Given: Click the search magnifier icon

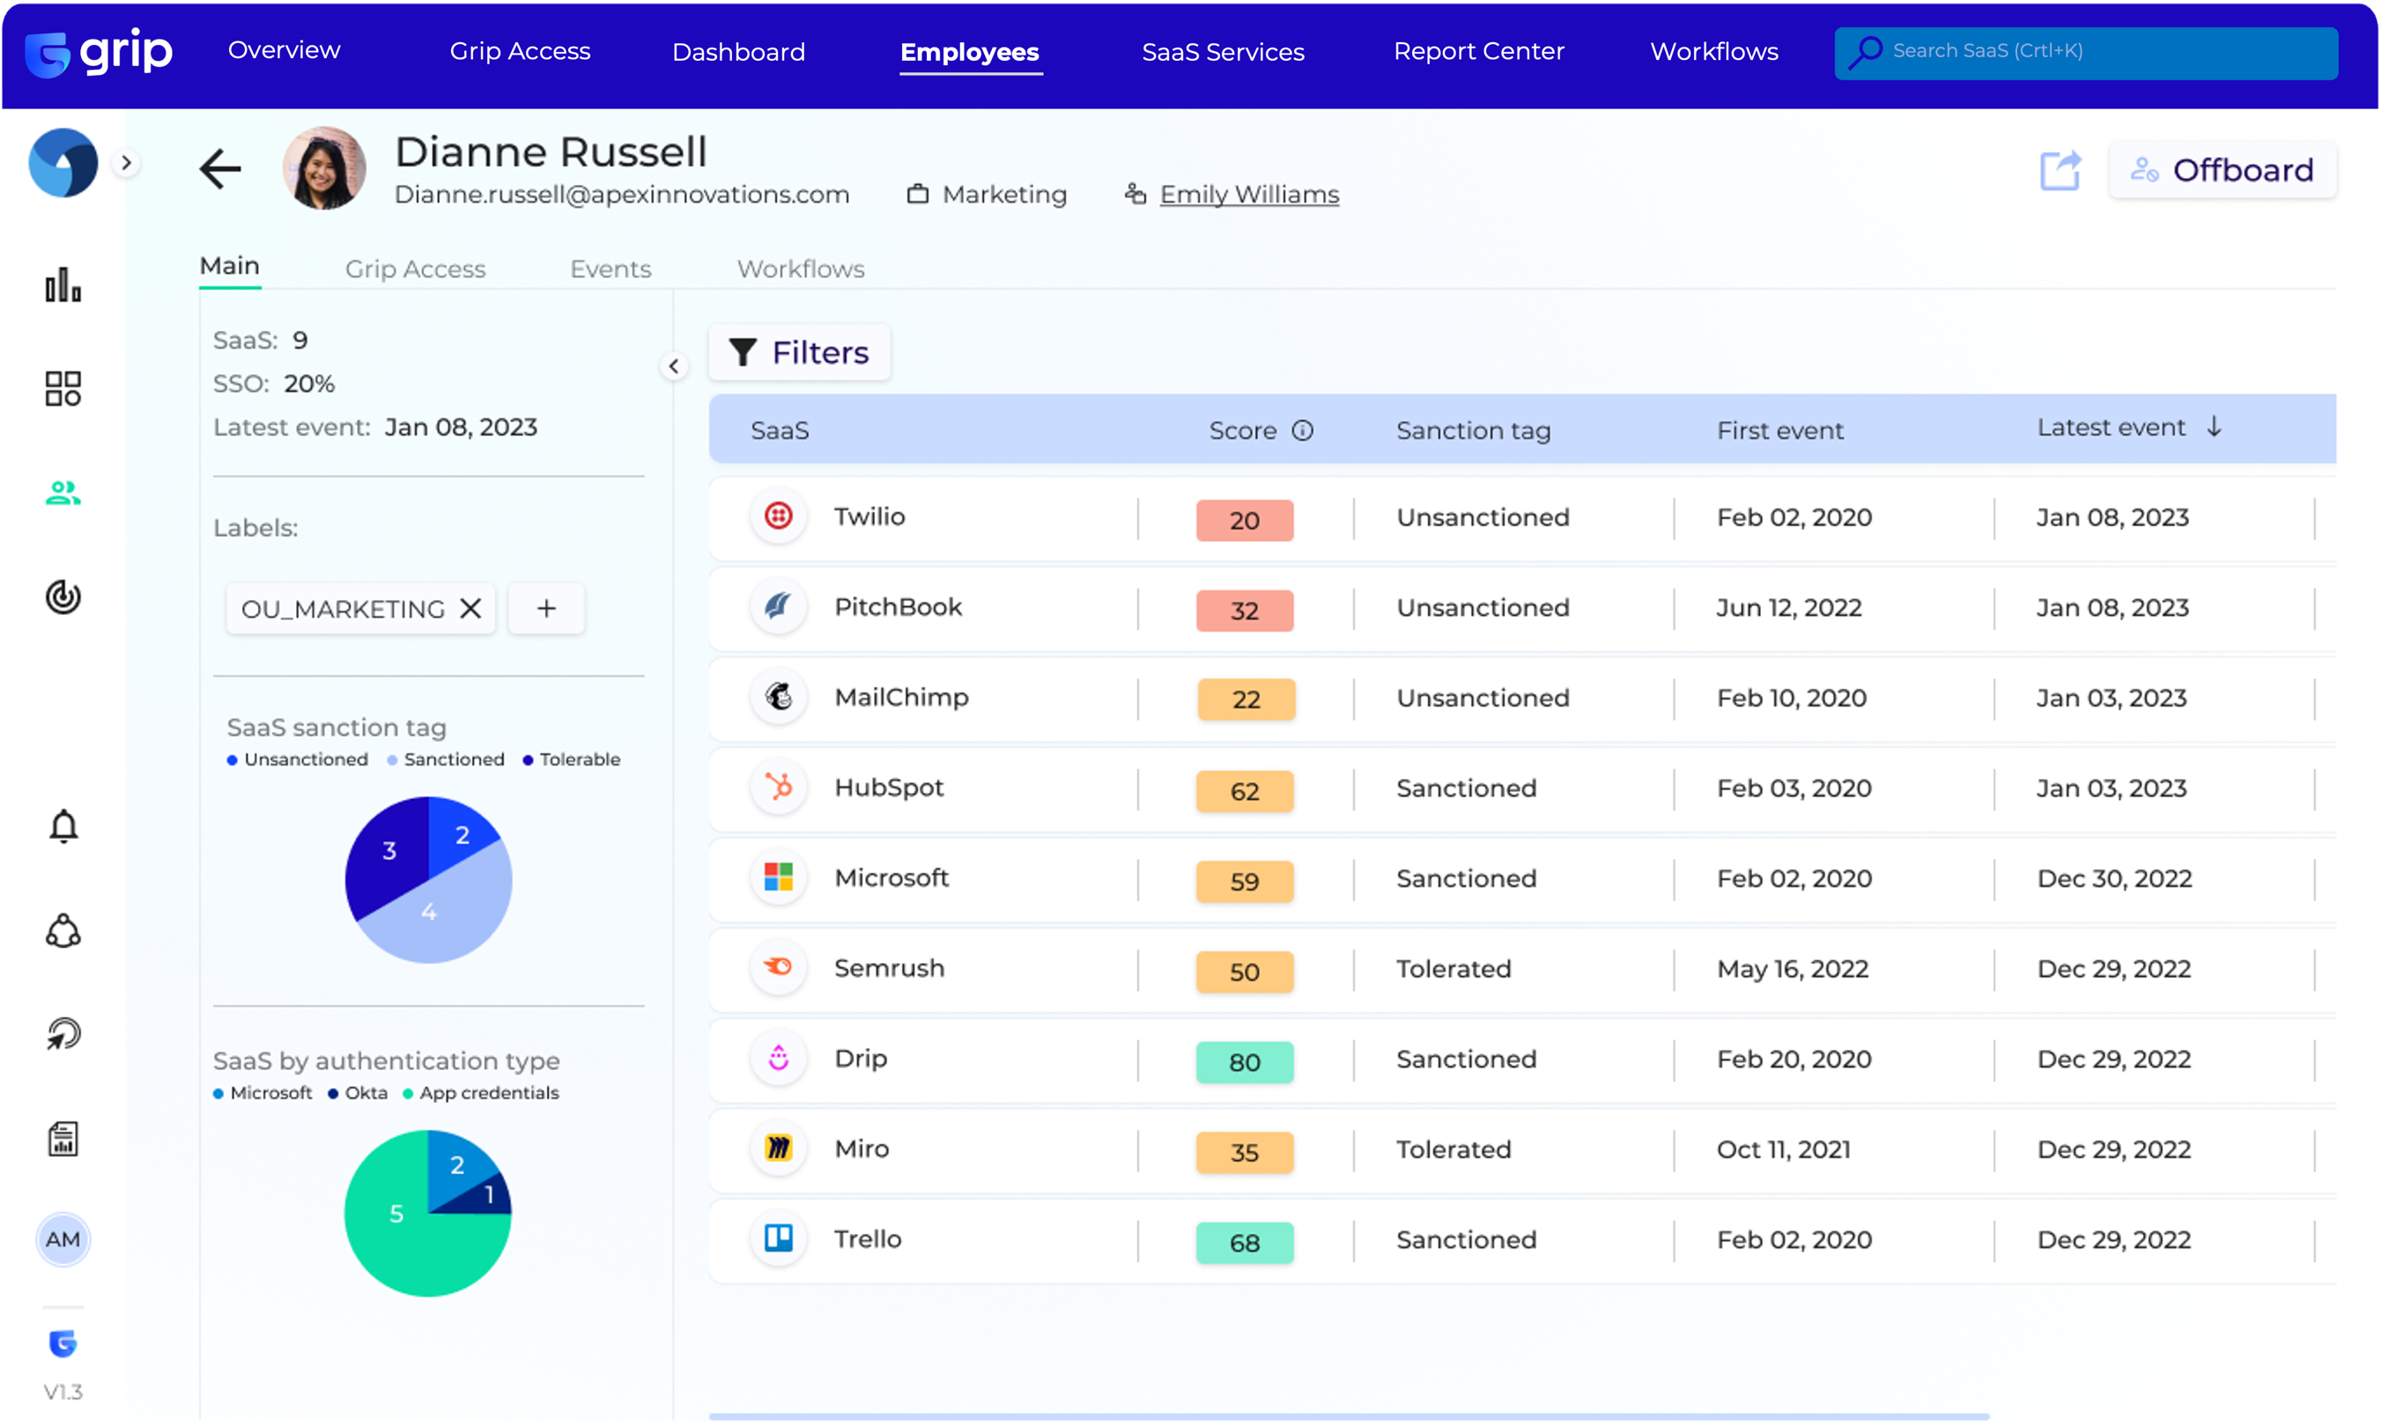Looking at the screenshot, I should (x=1865, y=52).
